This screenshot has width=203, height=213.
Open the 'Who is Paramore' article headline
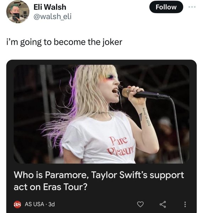[x=99, y=181]
